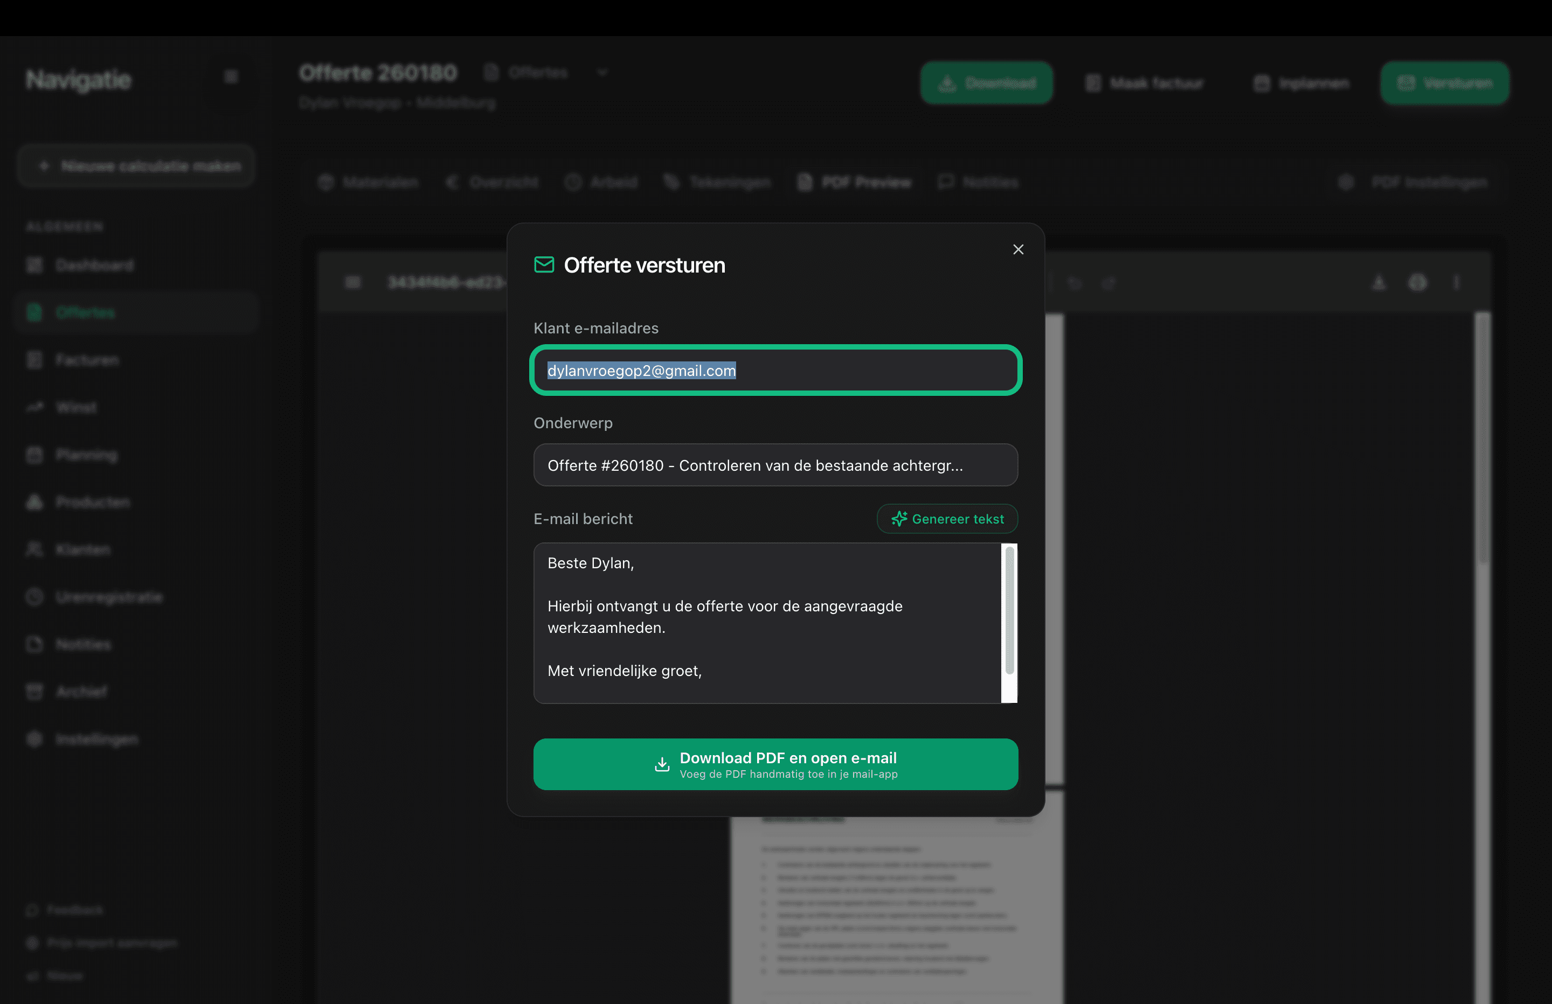Open the Dashboard from the sidebar
Screen dimensions: 1552x1004
point(94,266)
